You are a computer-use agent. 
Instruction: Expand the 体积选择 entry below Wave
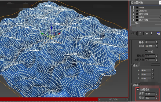pyautogui.click(x=137, y=20)
